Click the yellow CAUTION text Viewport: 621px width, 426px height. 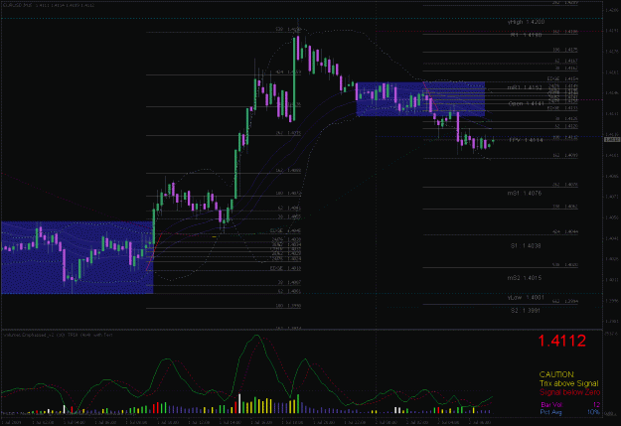pyautogui.click(x=556, y=374)
